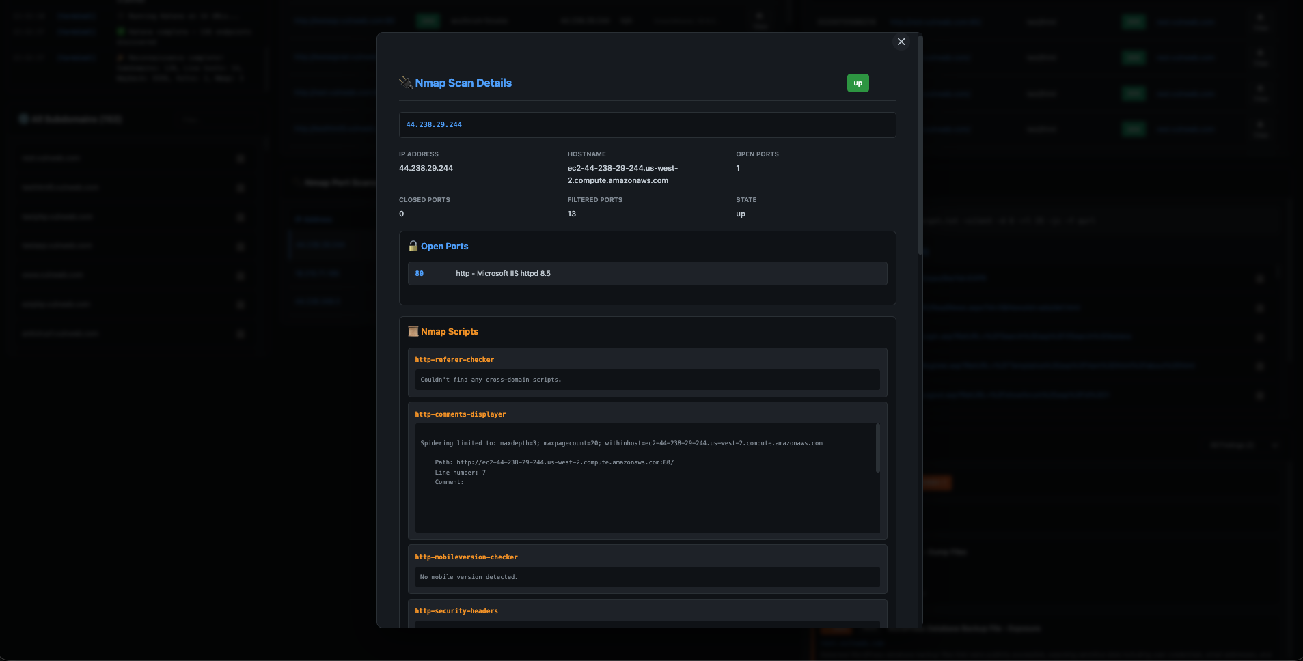Select the ec2-44-238-29-244 hostname value
The height and width of the screenshot is (661, 1303).
622,174
